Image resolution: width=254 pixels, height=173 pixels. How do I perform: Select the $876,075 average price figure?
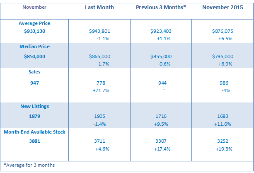pyautogui.click(x=222, y=31)
